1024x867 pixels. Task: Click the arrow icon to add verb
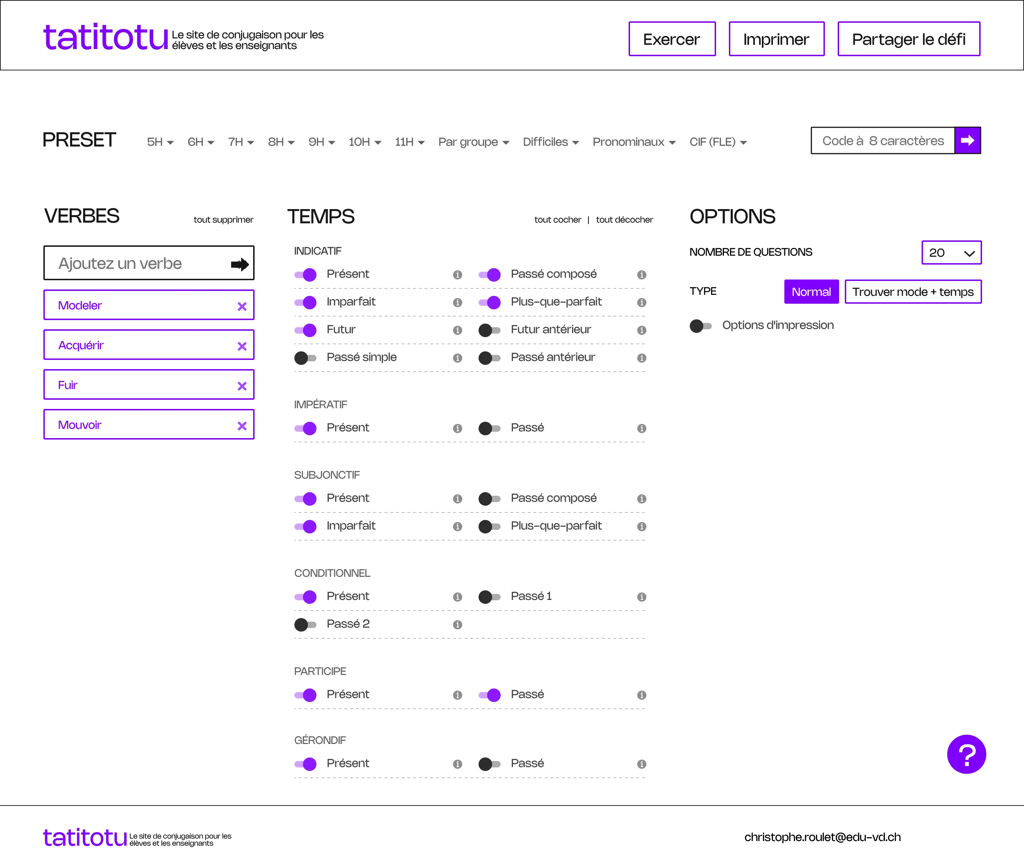(240, 265)
